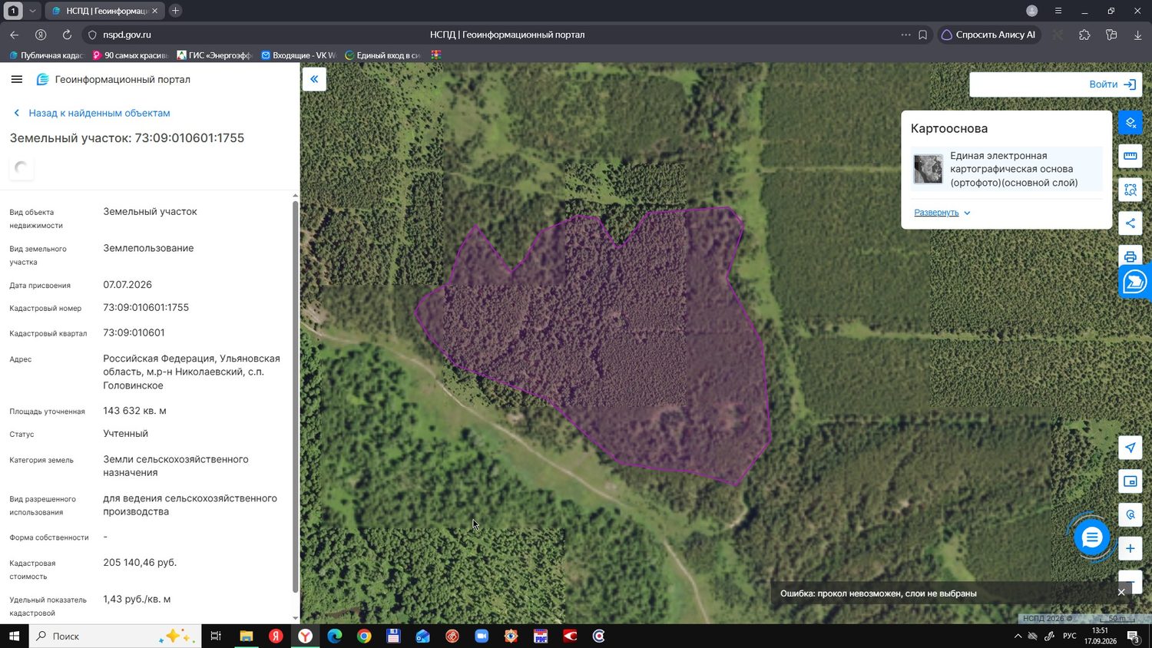Open the blue assistant chat tab at the right edge

click(x=1135, y=282)
